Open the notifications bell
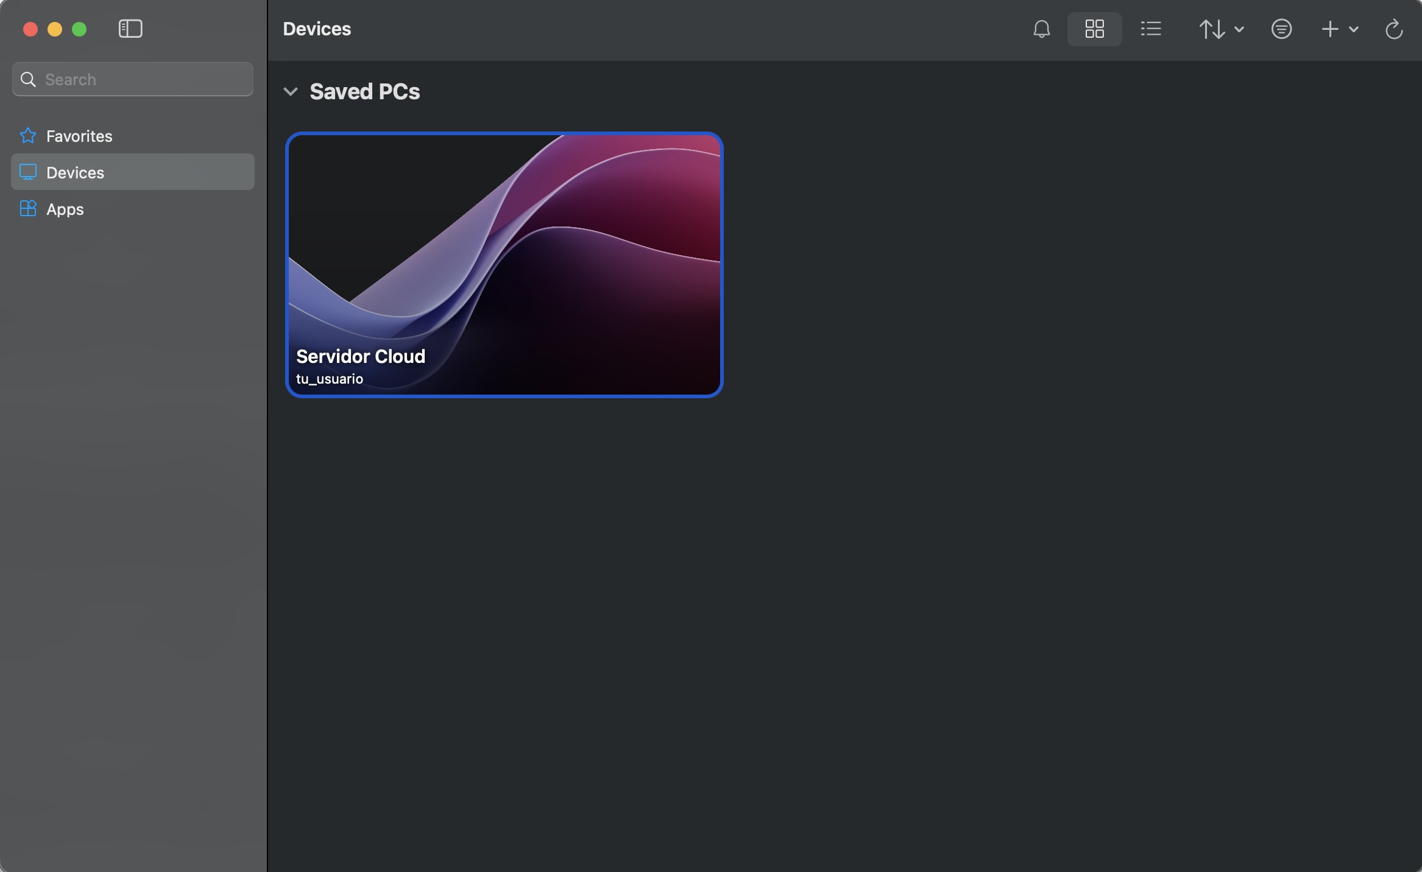The image size is (1422, 872). coord(1042,29)
